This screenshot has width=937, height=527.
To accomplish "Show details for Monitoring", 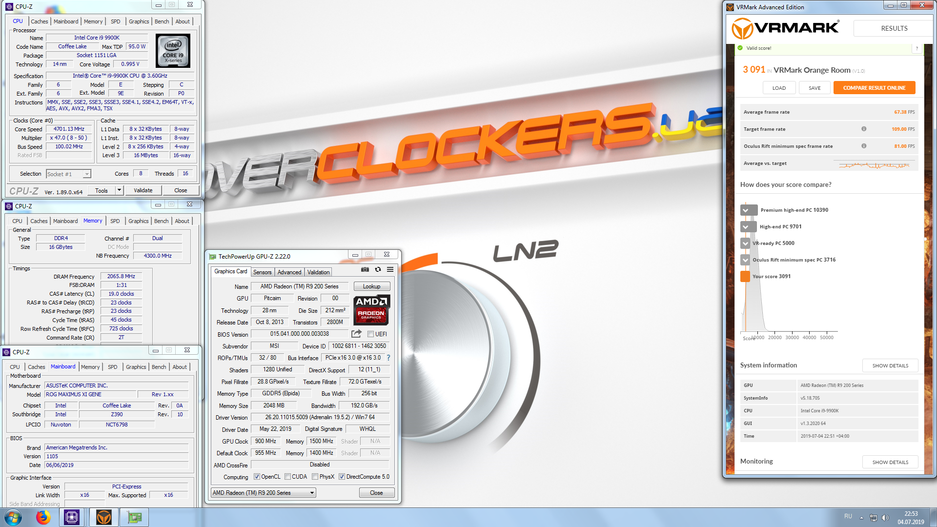I will (890, 462).
